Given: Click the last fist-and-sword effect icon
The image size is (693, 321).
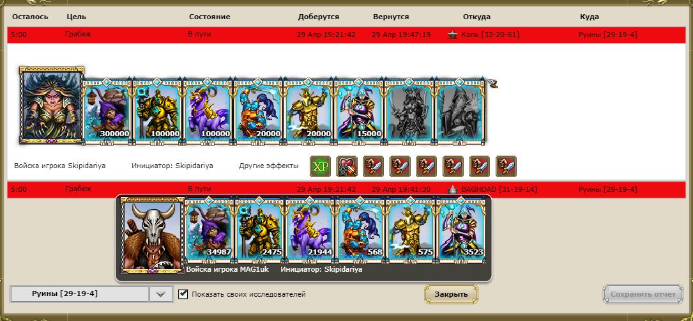Looking at the screenshot, I should click(506, 166).
